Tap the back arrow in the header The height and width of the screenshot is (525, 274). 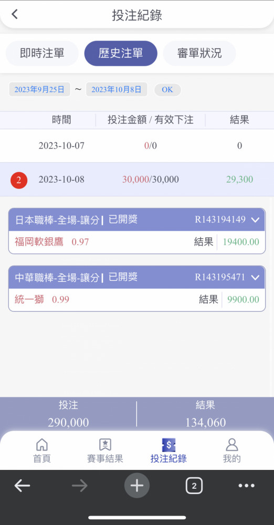pyautogui.click(x=14, y=14)
